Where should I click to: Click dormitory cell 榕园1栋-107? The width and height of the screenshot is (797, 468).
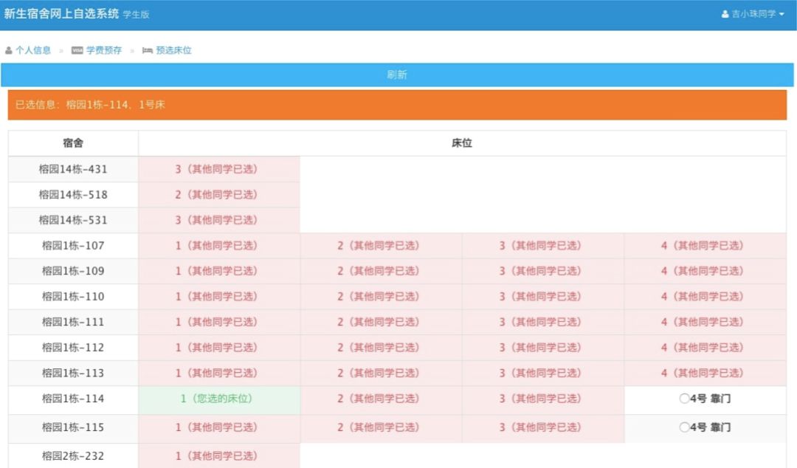tap(73, 246)
